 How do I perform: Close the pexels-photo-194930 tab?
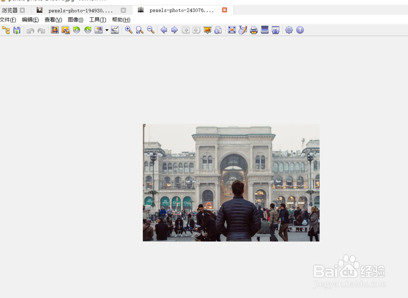(x=123, y=10)
